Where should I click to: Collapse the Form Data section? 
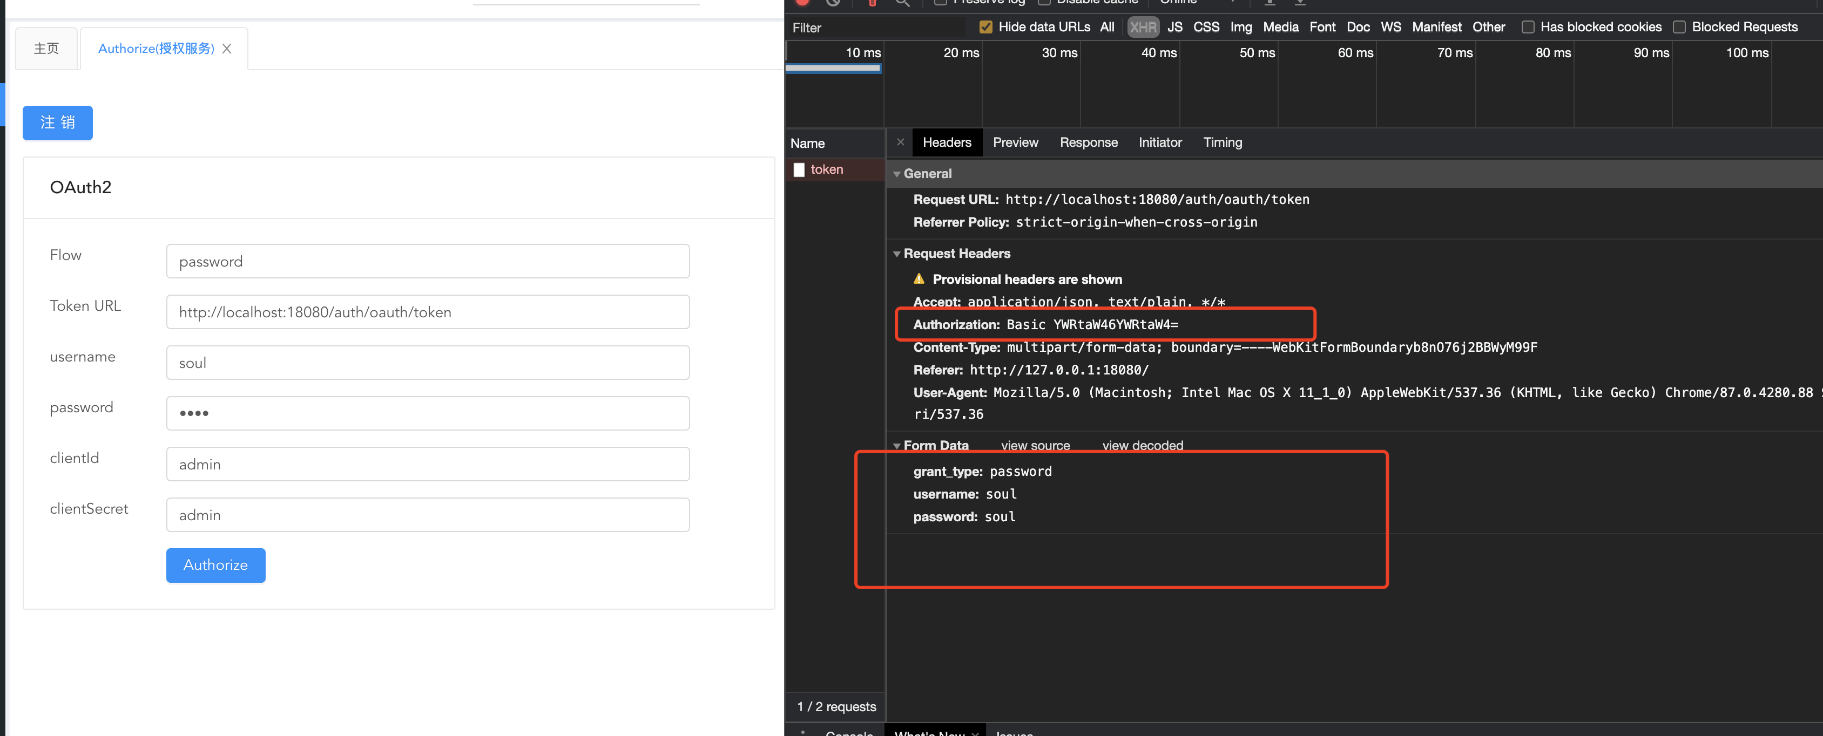896,445
